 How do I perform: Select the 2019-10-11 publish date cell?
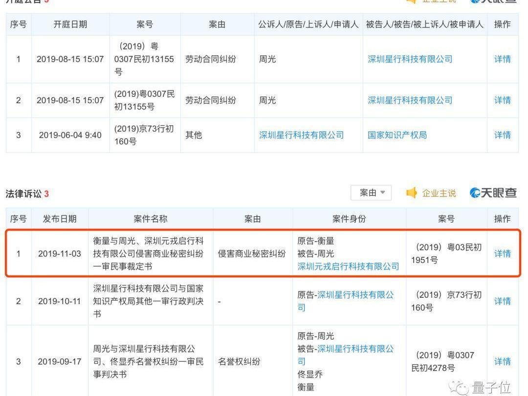click(x=60, y=301)
